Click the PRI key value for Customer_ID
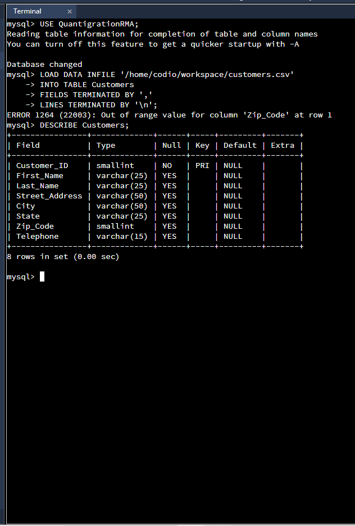This screenshot has height=526, width=355. pos(202,165)
